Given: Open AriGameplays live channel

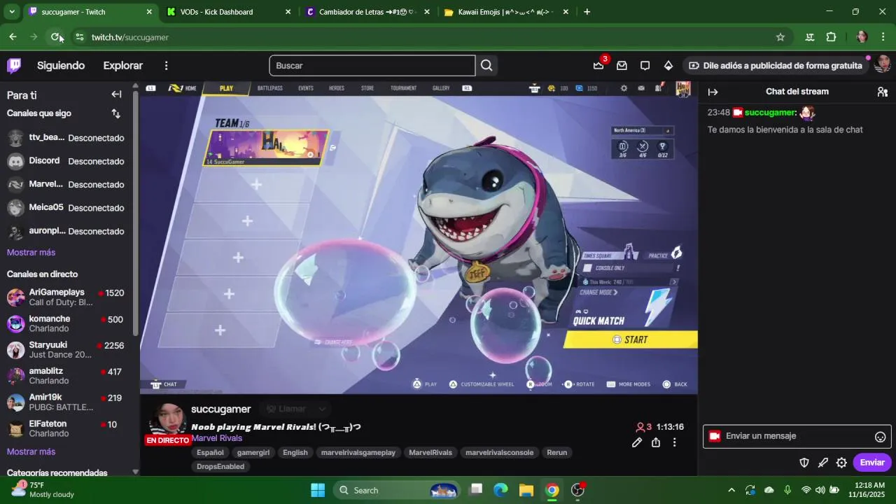Looking at the screenshot, I should tap(66, 297).
